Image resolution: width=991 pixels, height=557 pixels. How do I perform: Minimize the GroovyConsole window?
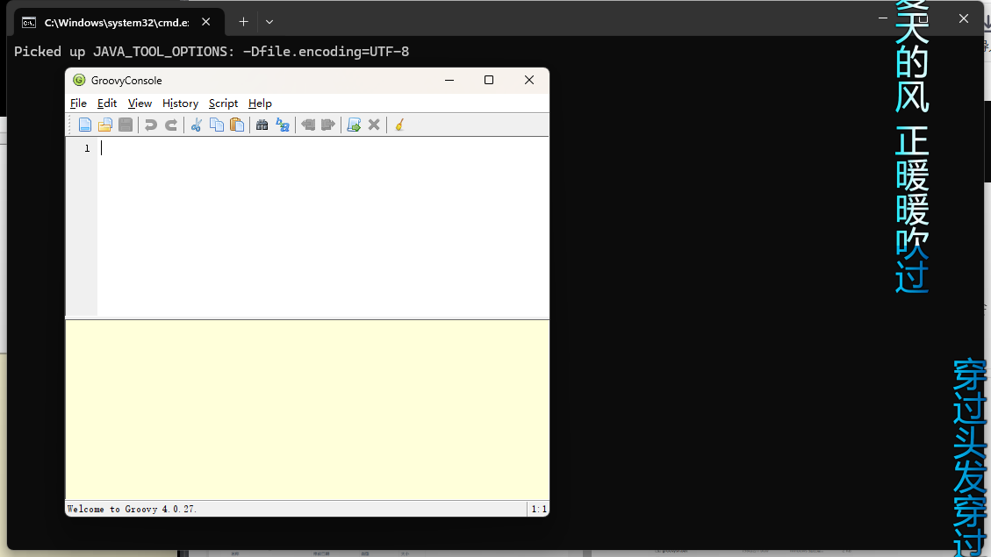point(449,80)
